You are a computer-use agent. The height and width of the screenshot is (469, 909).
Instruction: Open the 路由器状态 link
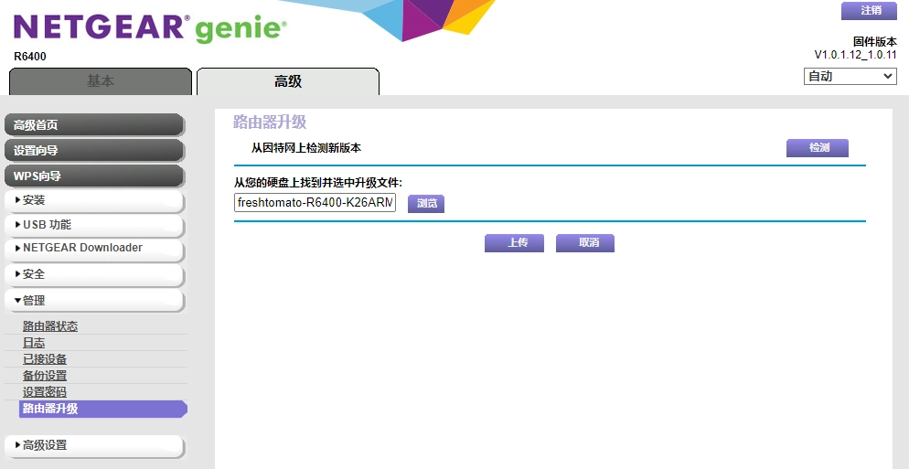(50, 326)
